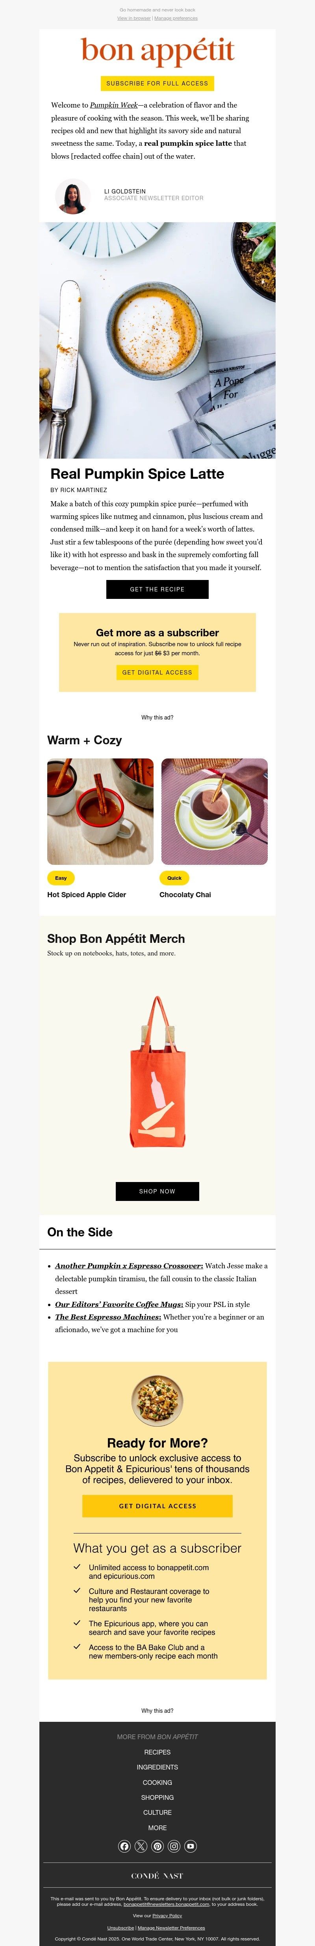Click the bon appétit masthead logo
The width and height of the screenshot is (315, 1946).
coord(157,51)
